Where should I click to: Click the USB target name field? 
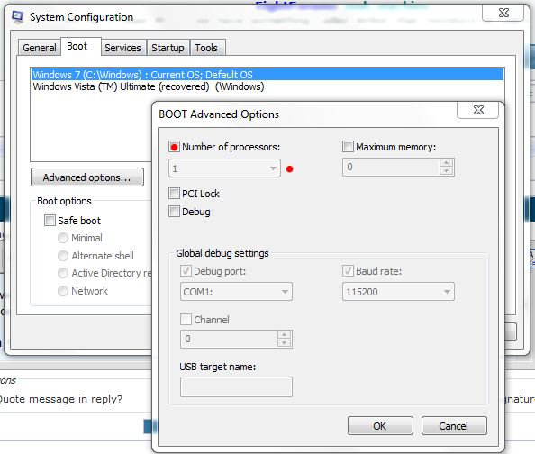coord(236,386)
